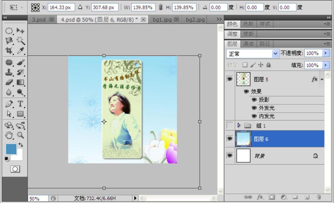Open the blend mode dropdown 正常

[x=252, y=54]
